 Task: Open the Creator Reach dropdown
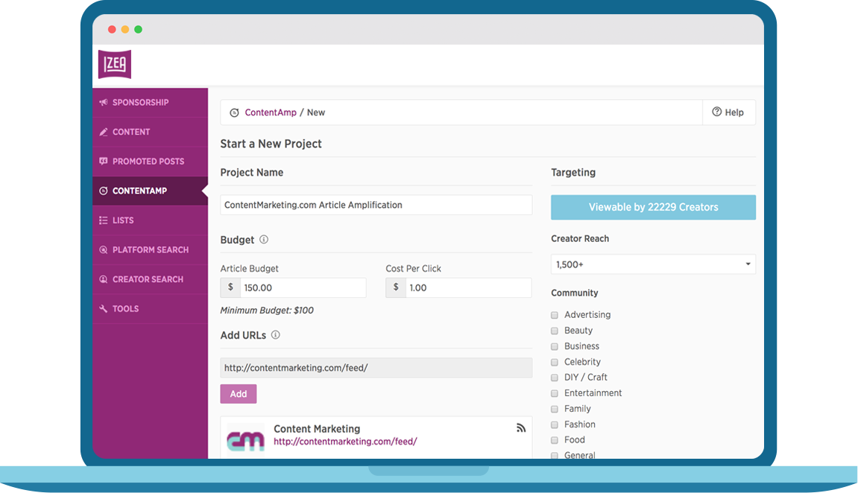click(x=653, y=264)
